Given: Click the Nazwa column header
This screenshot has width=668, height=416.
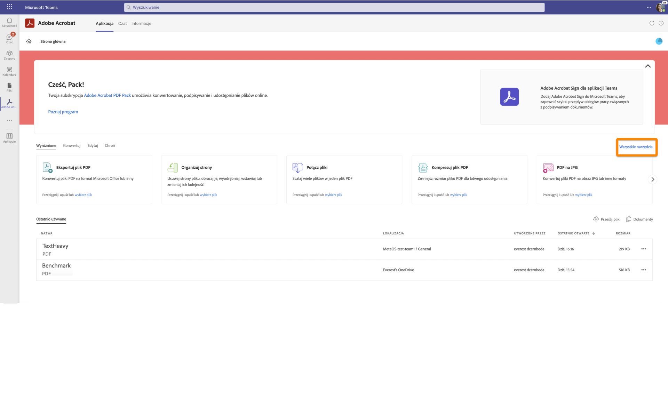Looking at the screenshot, I should pyautogui.click(x=47, y=233).
